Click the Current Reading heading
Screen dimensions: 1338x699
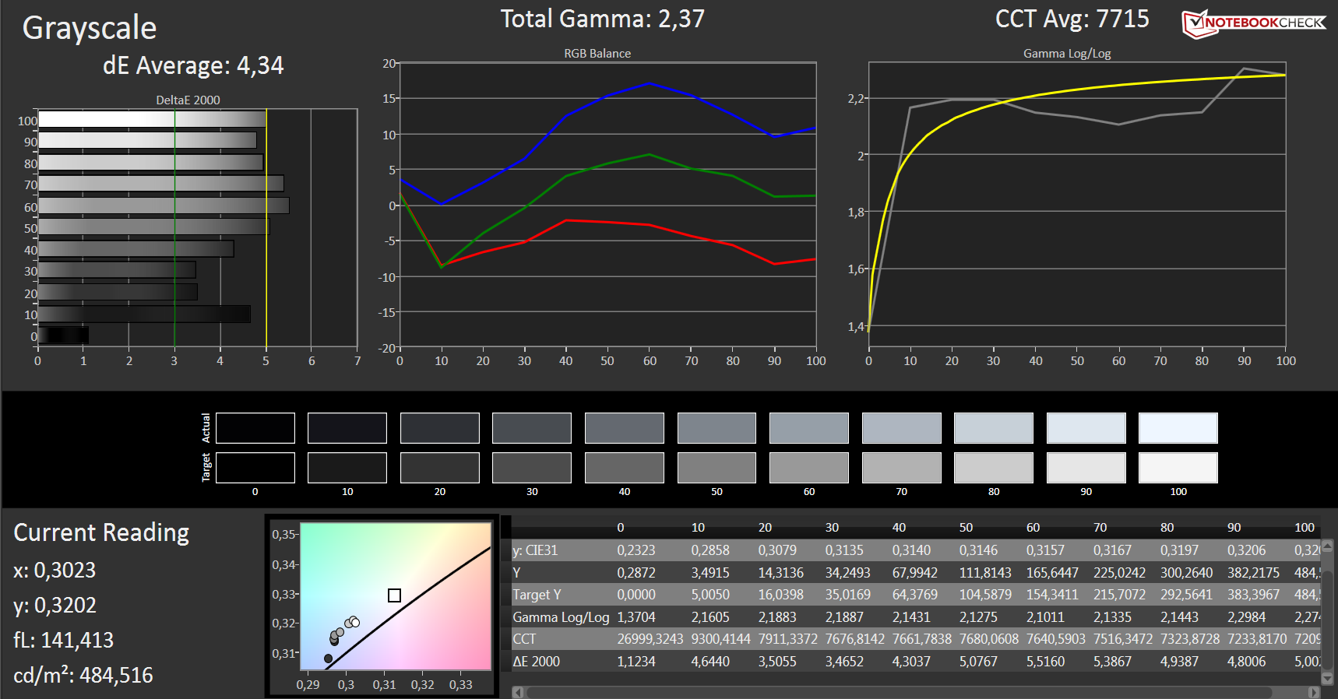click(x=101, y=532)
